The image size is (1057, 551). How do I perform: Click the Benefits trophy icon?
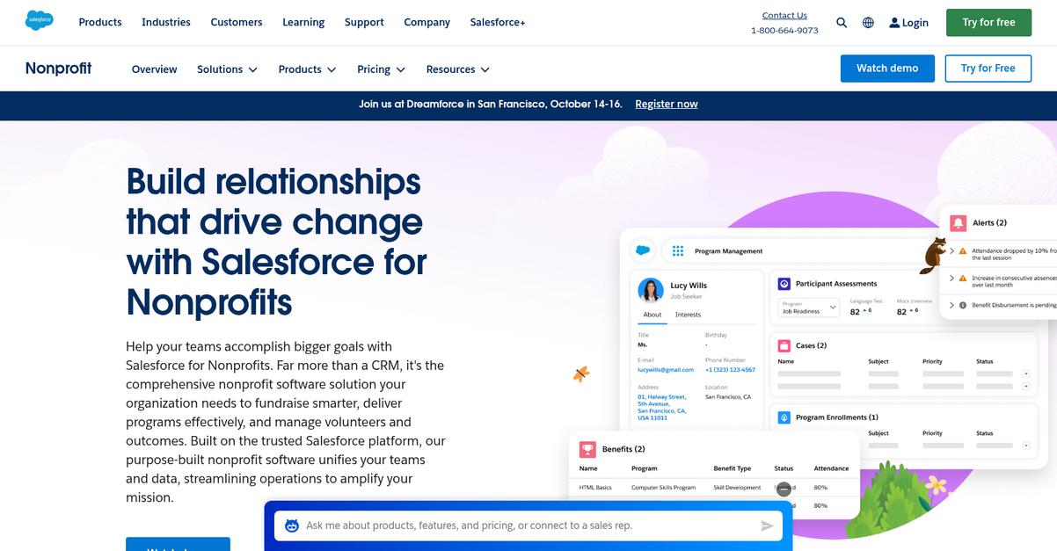[x=587, y=449]
